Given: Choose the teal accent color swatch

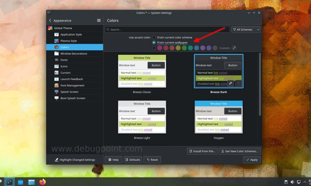Looking at the screenshot, I should coord(190,48).
